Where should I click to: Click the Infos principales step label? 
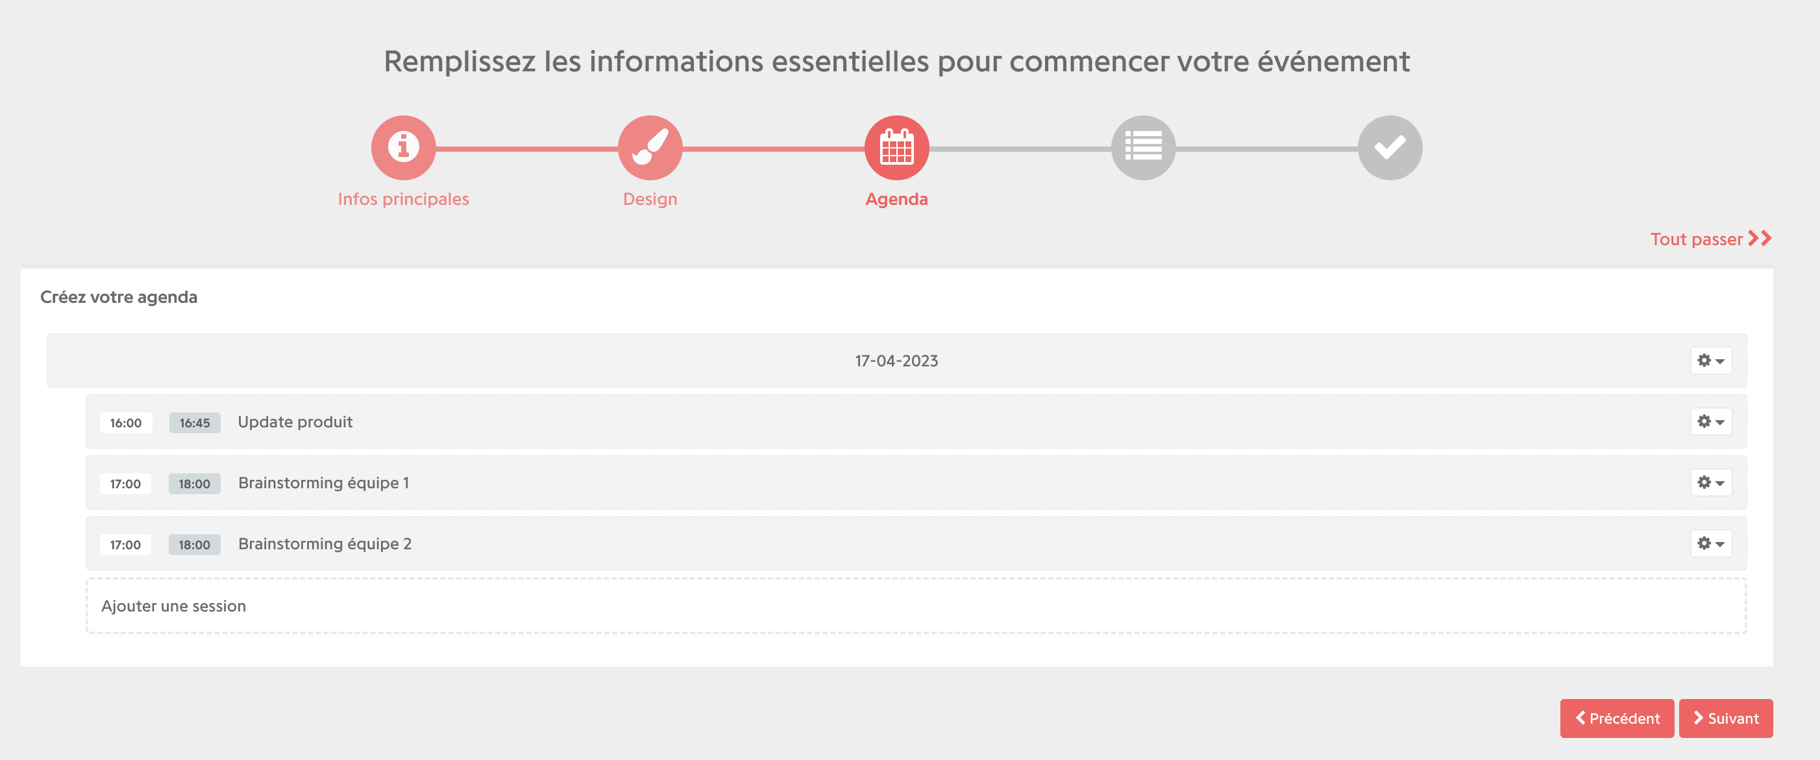402,199
